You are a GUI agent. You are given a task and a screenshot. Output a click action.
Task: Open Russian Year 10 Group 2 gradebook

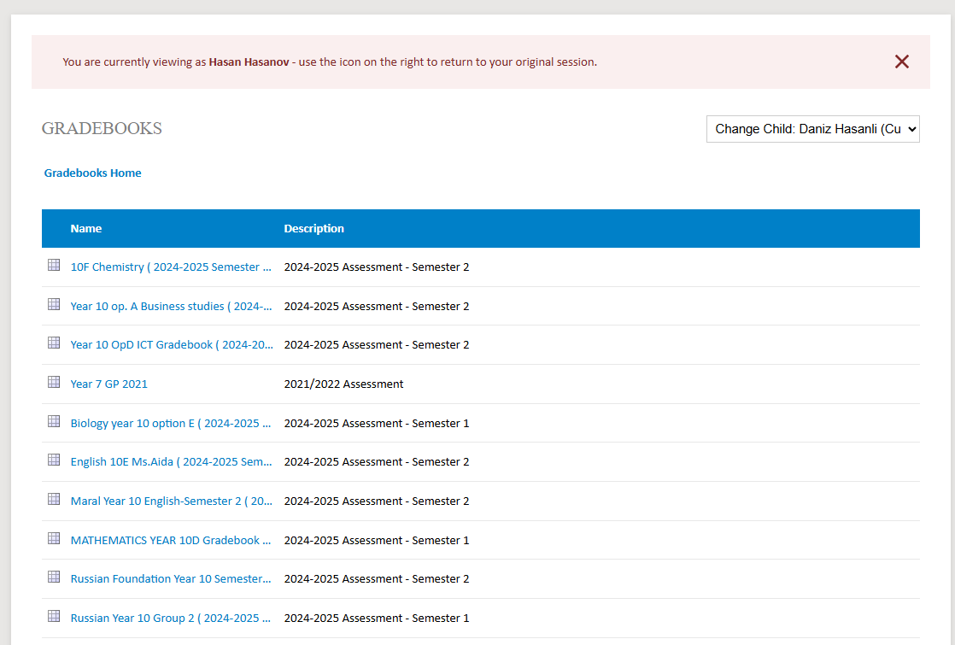tap(171, 619)
